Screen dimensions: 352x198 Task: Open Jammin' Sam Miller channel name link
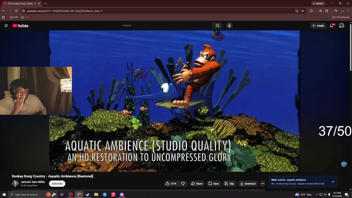tap(33, 182)
